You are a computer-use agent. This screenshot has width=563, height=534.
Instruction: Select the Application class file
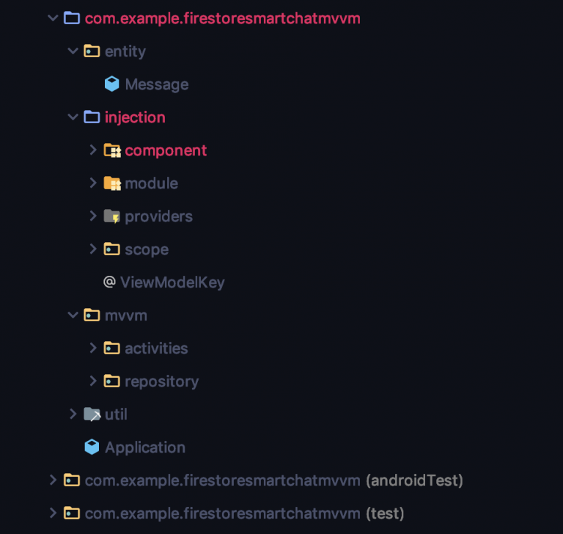145,447
